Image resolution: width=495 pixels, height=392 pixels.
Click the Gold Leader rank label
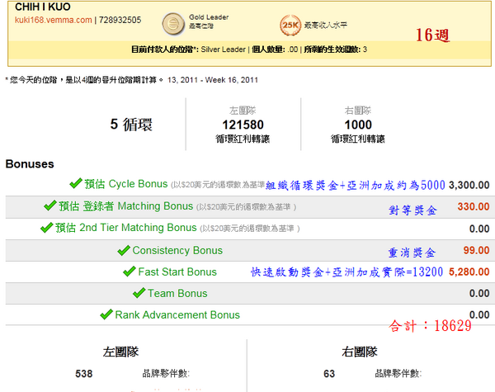(x=209, y=17)
